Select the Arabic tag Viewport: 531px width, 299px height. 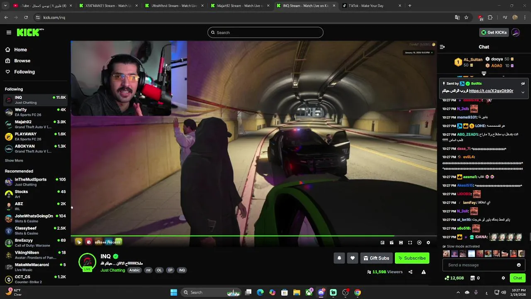click(x=134, y=270)
